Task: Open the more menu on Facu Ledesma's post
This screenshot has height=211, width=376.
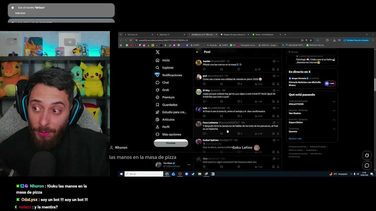Action: pos(278,123)
